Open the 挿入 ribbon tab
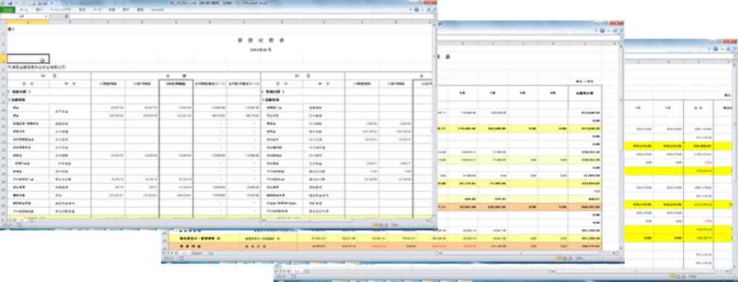This screenshot has height=282, width=738. click(39, 10)
